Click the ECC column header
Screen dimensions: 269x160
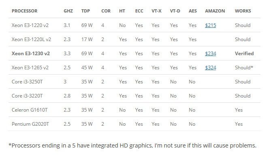(x=139, y=11)
